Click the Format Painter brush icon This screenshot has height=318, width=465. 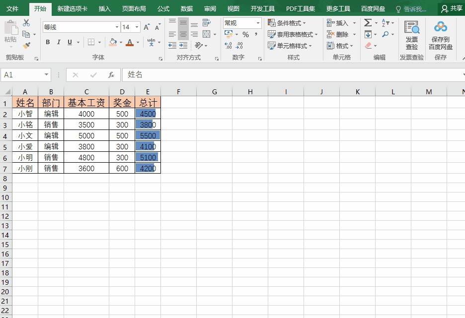pyautogui.click(x=26, y=46)
